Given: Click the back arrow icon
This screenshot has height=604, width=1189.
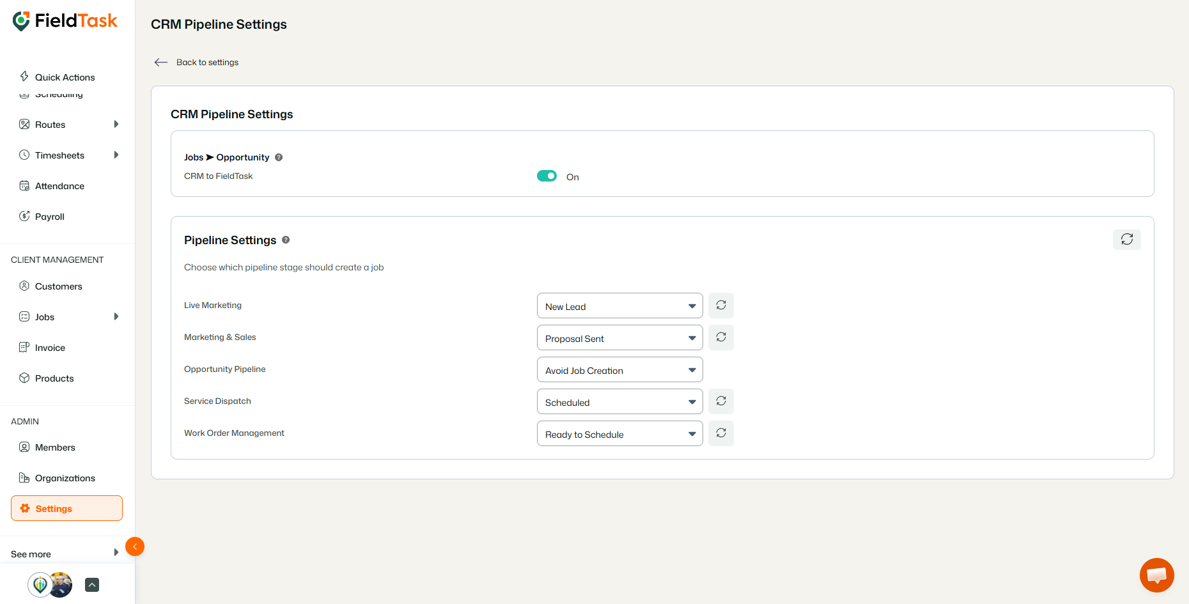Looking at the screenshot, I should (x=160, y=62).
